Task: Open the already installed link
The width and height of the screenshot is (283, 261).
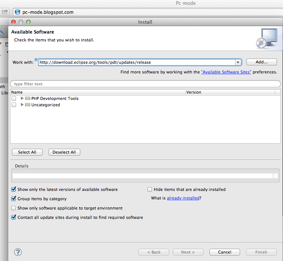Action: point(183,198)
